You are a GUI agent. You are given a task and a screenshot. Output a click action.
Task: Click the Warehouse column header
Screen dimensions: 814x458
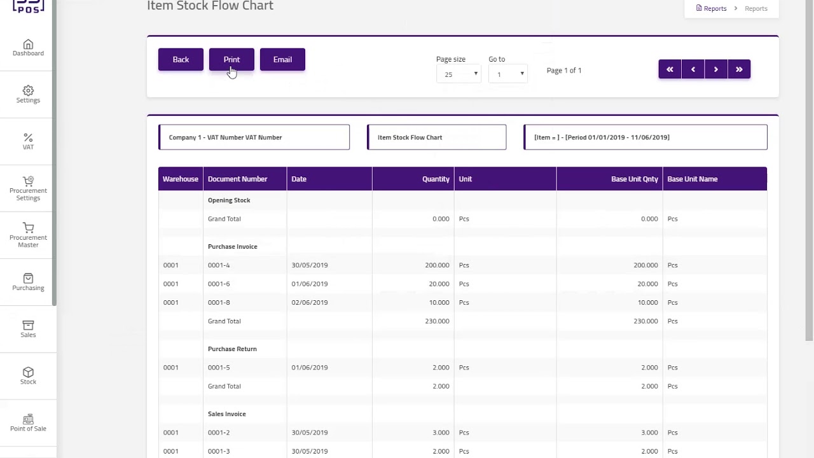[181, 179]
